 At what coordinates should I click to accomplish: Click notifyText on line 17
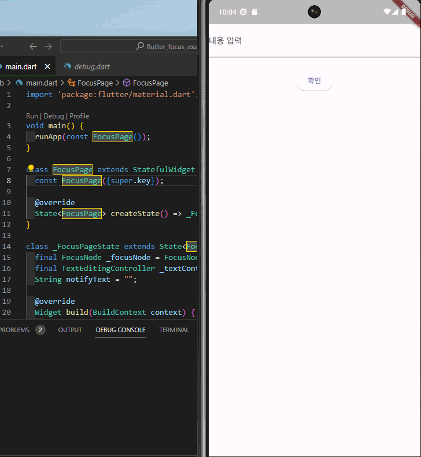88,280
